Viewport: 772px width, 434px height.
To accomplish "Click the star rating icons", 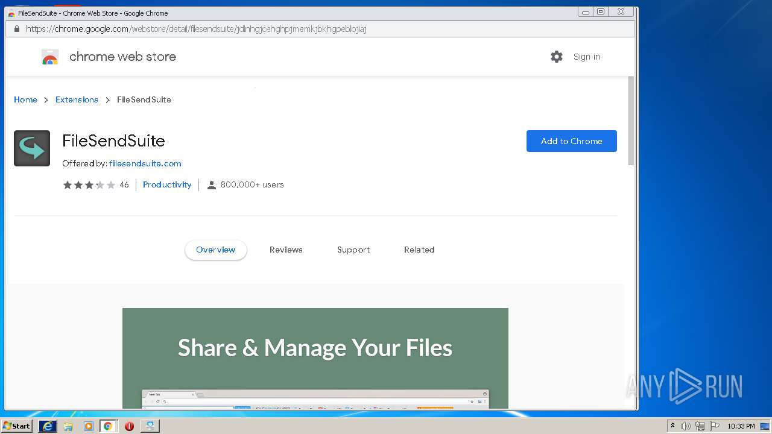I will point(89,185).
